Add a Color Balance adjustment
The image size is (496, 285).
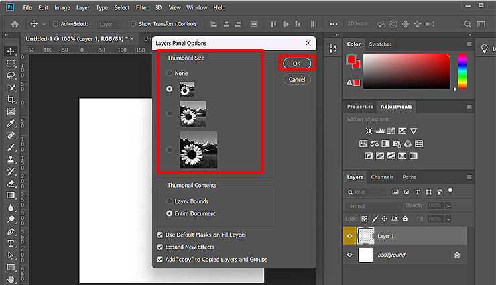pos(375,144)
